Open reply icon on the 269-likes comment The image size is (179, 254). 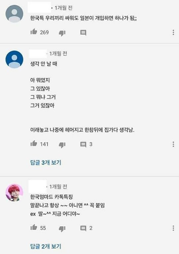pyautogui.click(x=83, y=33)
